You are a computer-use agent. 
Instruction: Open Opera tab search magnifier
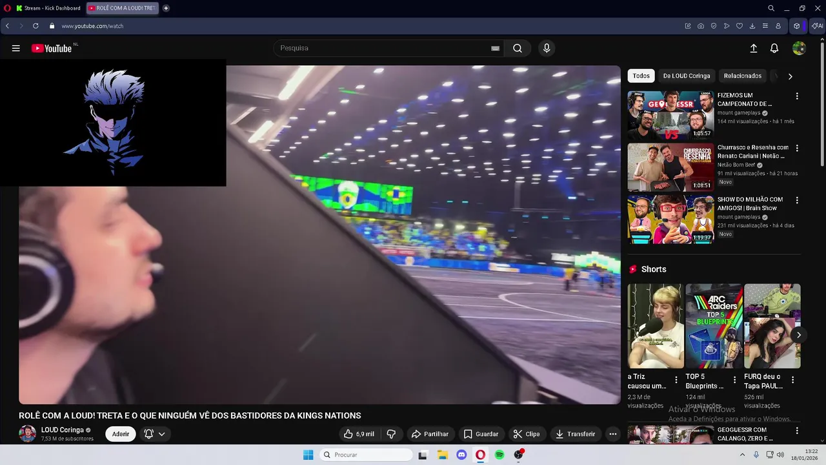click(x=771, y=8)
